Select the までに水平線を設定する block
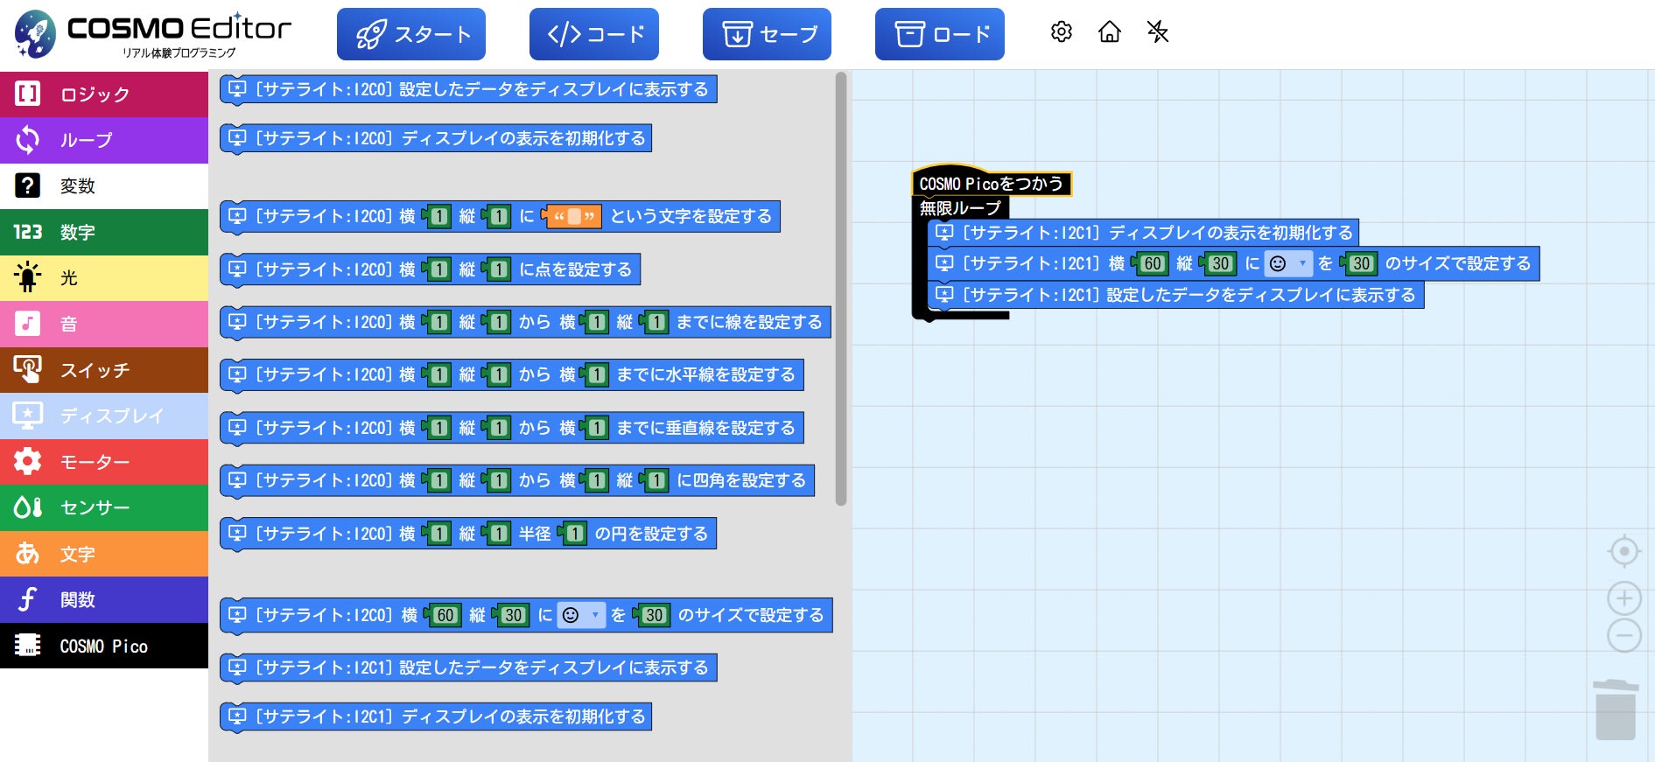 pos(511,374)
